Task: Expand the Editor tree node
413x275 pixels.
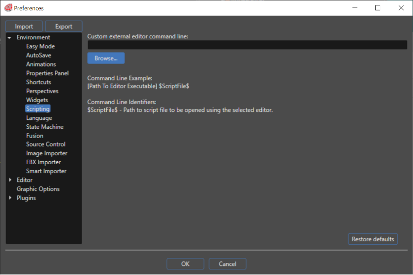Action: [x=10, y=180]
